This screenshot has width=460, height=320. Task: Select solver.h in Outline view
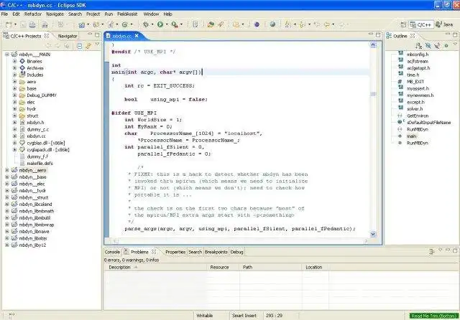[415, 109]
